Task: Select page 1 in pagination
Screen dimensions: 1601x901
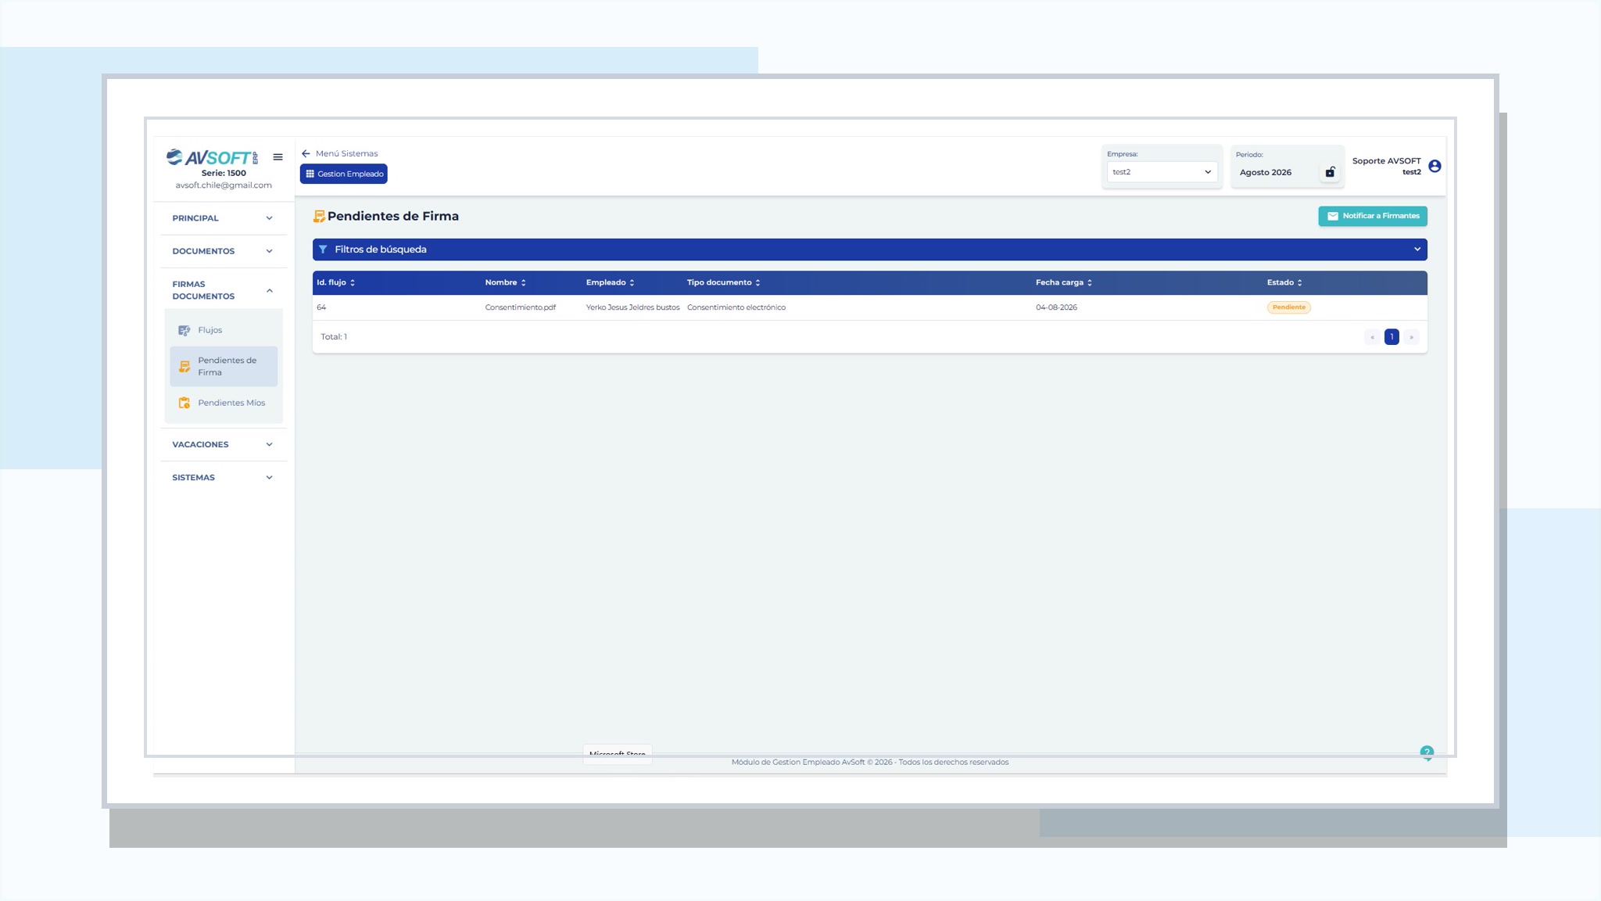Action: click(1391, 337)
